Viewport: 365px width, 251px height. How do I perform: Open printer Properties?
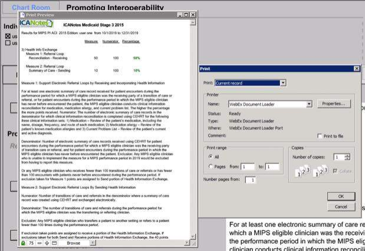click(x=334, y=103)
